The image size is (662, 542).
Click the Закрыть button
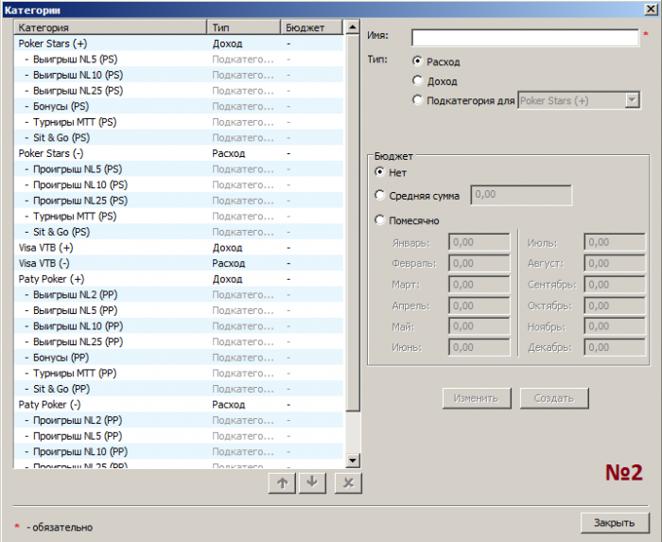[x=615, y=522]
